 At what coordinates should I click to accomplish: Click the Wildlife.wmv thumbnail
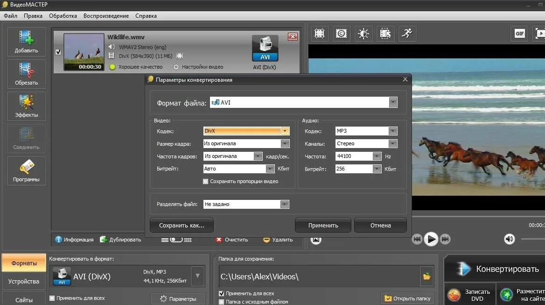[x=84, y=52]
